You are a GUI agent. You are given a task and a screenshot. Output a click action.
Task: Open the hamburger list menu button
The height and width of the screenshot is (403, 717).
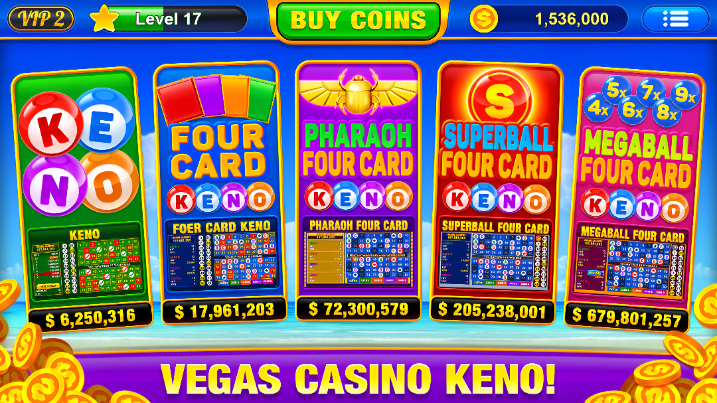[x=675, y=19]
